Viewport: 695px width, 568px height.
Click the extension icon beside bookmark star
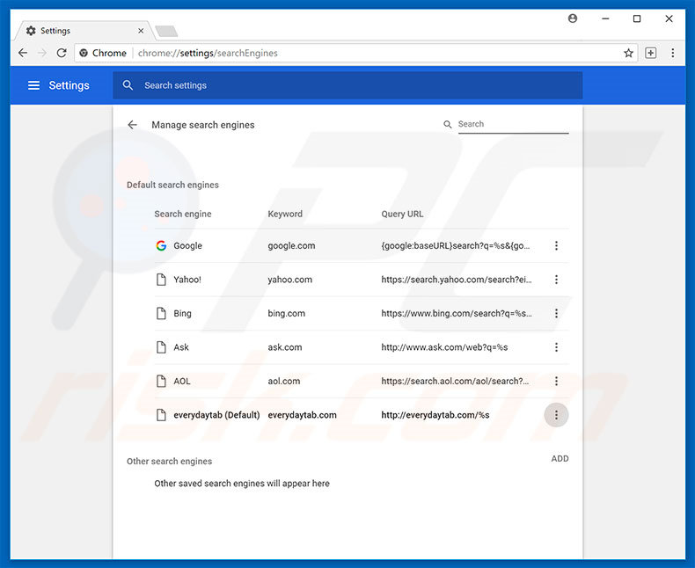(650, 53)
